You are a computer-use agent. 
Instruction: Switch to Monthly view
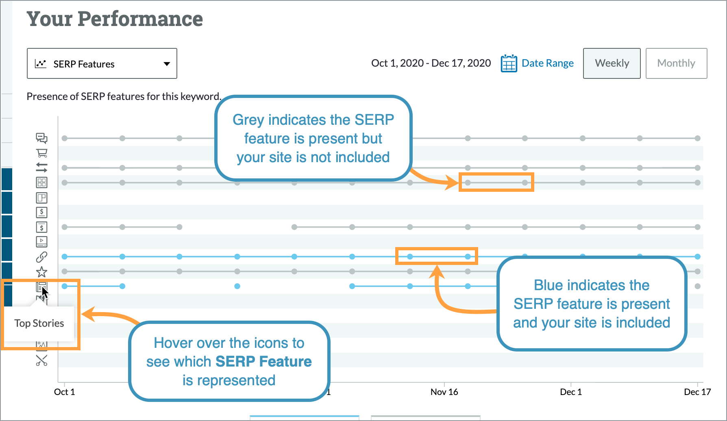click(676, 63)
